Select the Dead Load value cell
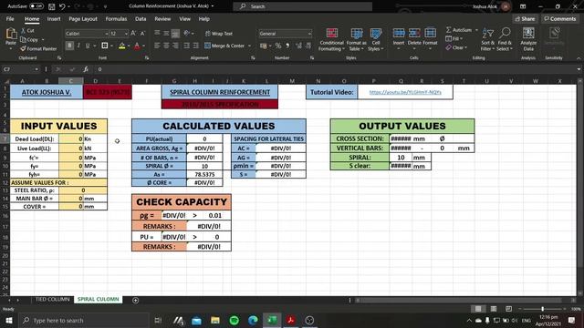The image size is (584, 328). 71,138
